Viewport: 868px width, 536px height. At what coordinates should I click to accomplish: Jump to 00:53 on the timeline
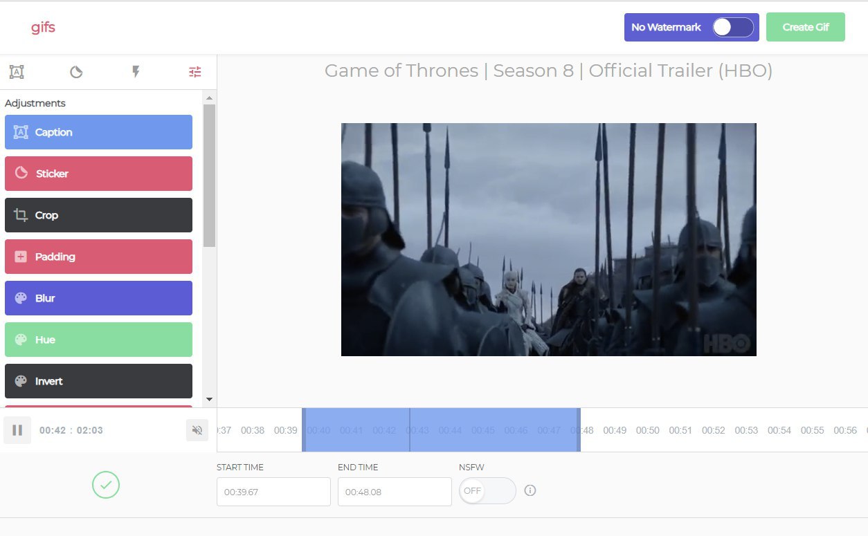coord(746,430)
